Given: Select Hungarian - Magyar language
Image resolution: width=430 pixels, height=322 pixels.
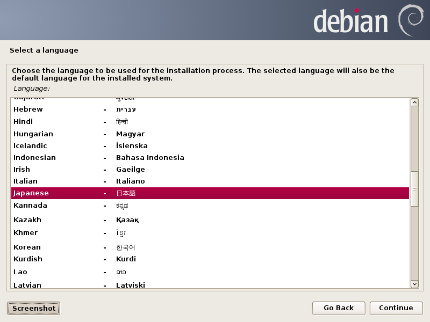Looking at the screenshot, I should (33, 134).
